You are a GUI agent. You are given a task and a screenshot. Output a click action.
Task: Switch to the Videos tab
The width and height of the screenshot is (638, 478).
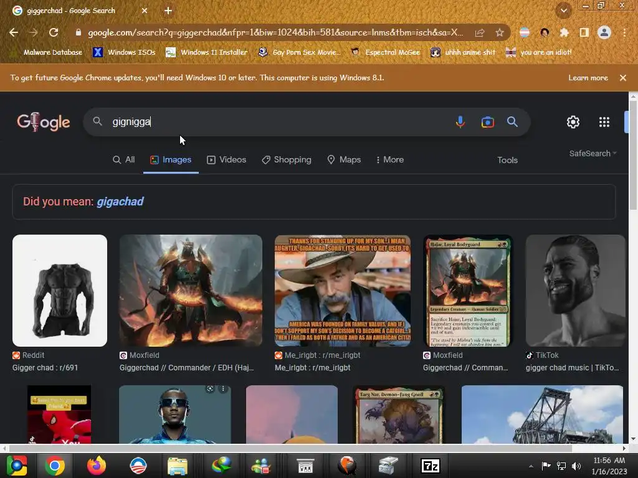point(227,160)
